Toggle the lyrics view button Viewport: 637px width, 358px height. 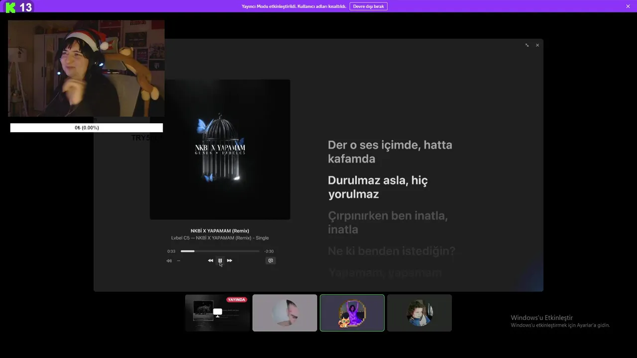271,261
